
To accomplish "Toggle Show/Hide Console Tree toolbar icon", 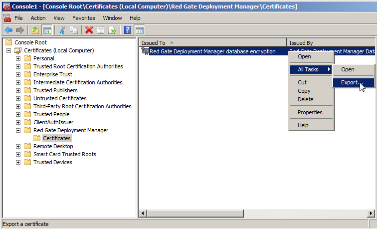I will (x=47, y=30).
